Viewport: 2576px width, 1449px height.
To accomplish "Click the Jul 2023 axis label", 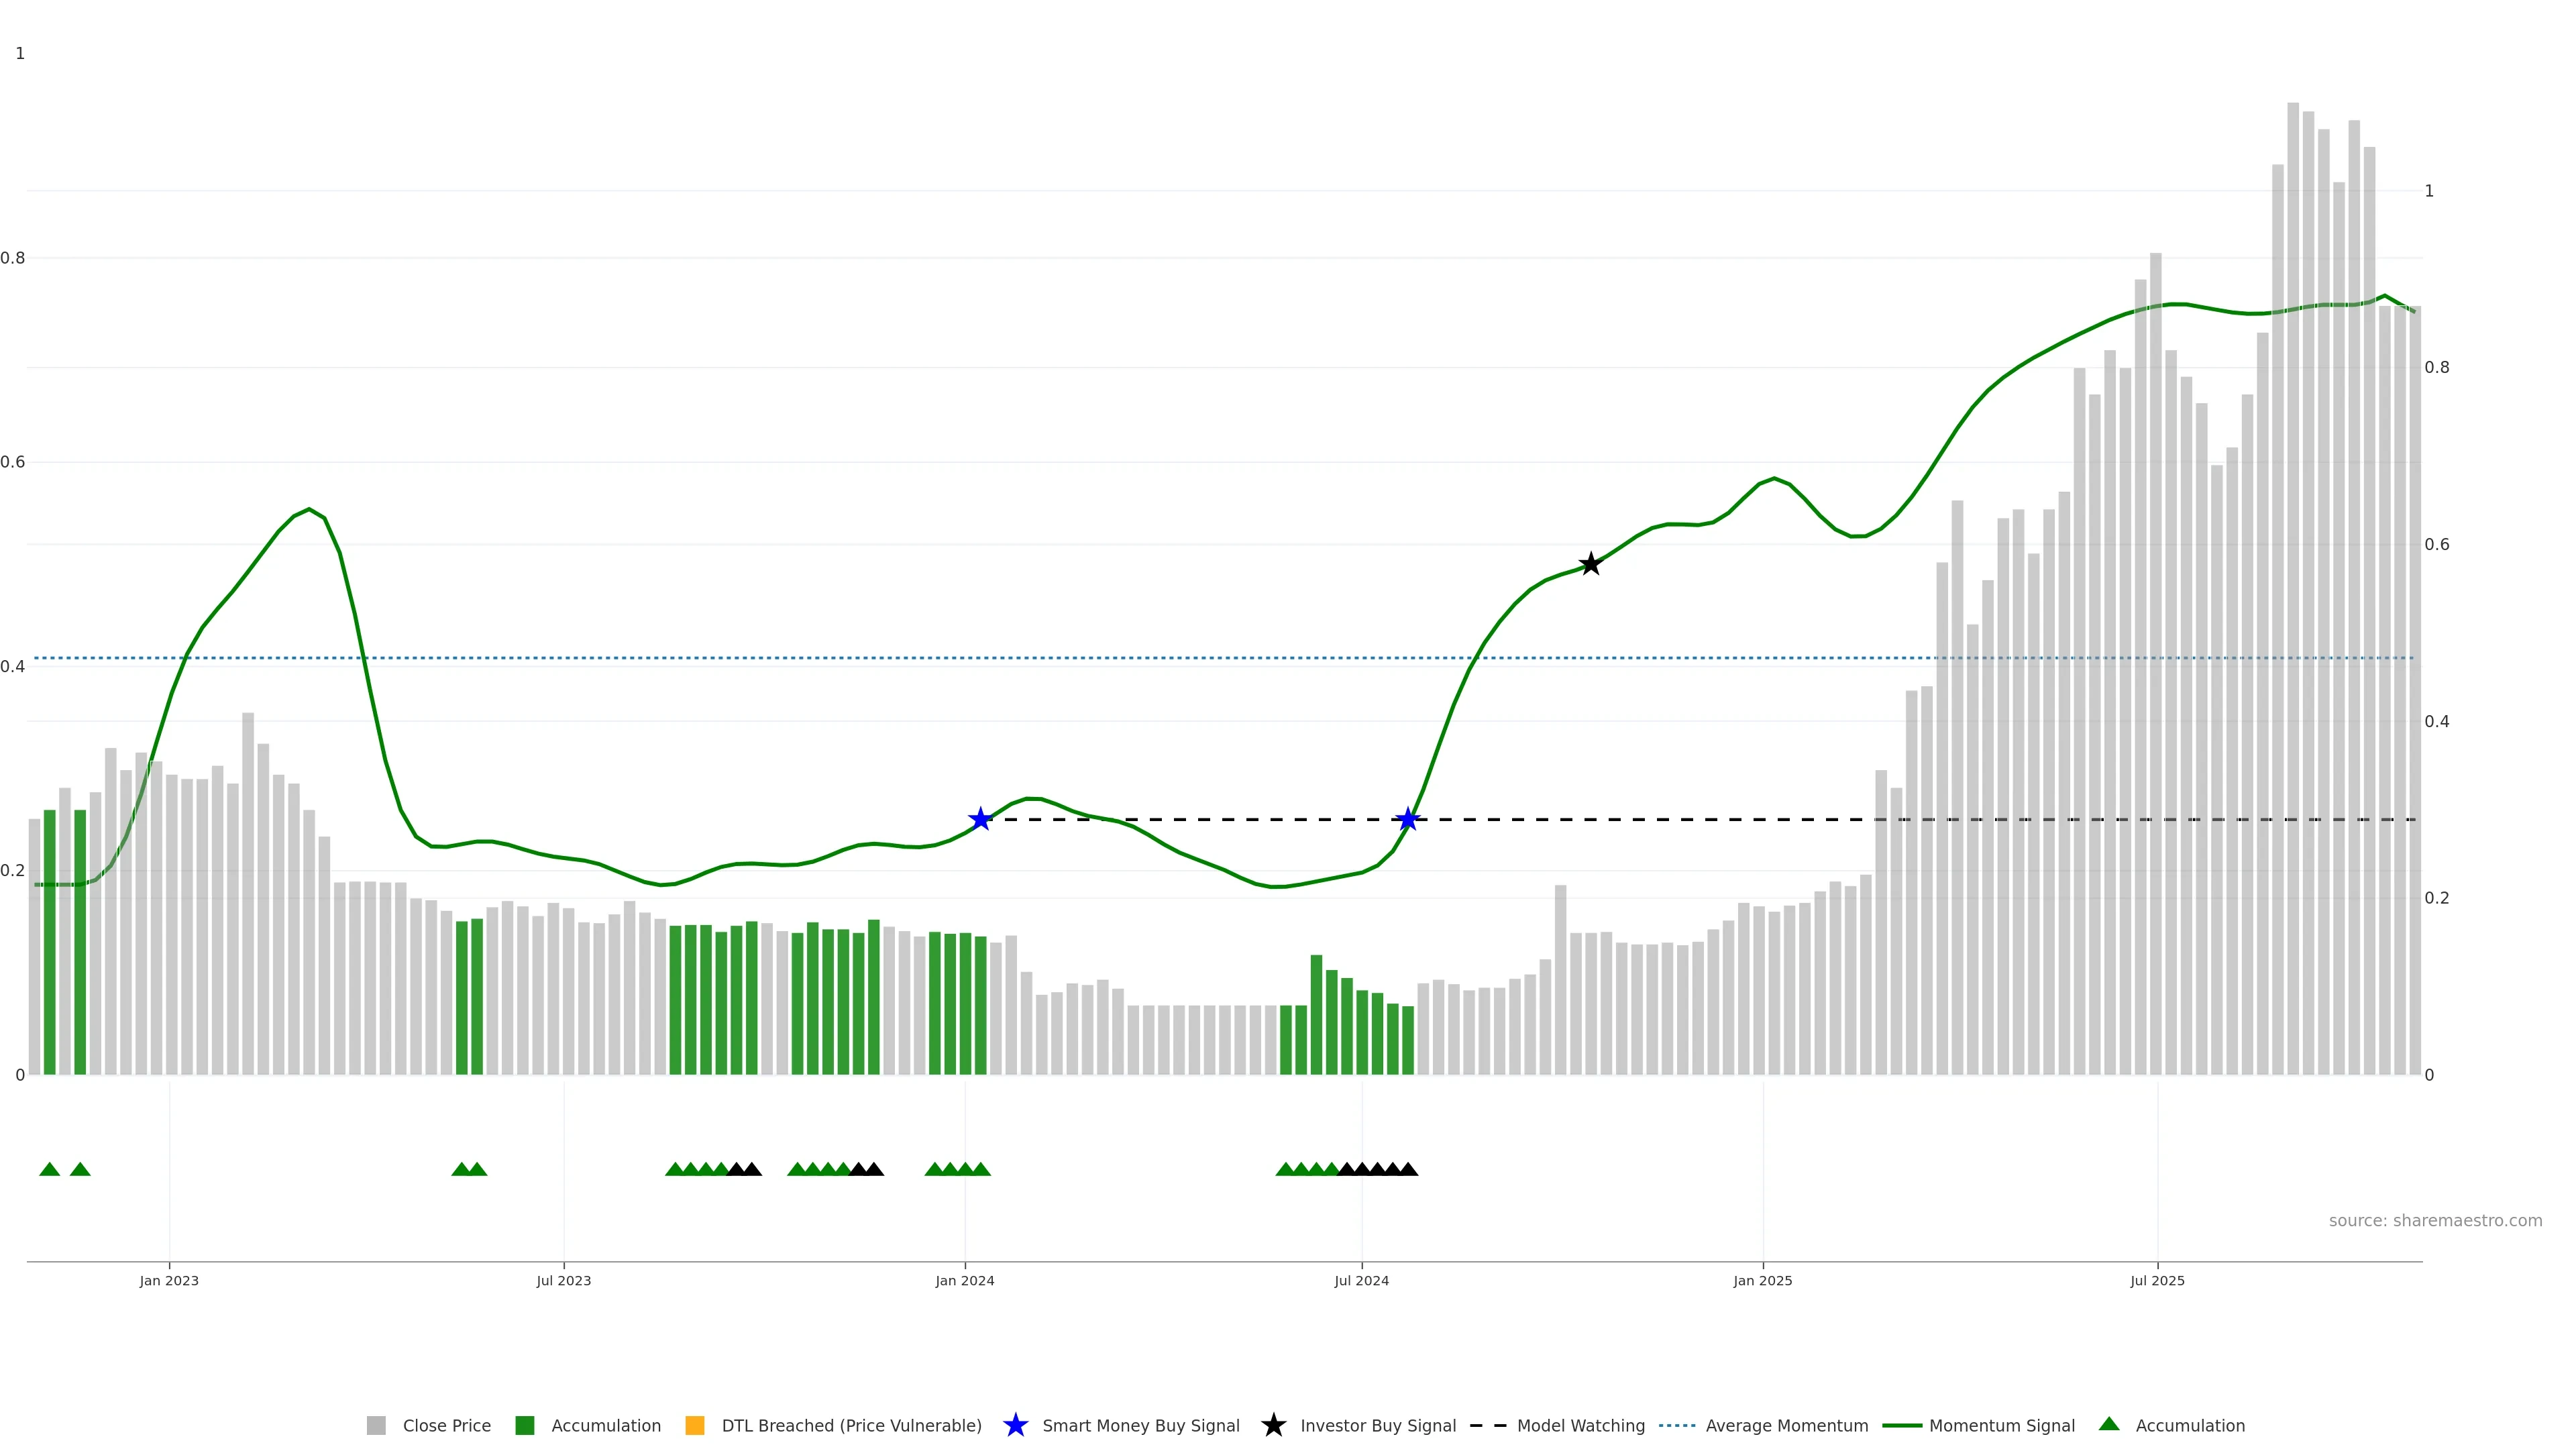I will pyautogui.click(x=563, y=1280).
